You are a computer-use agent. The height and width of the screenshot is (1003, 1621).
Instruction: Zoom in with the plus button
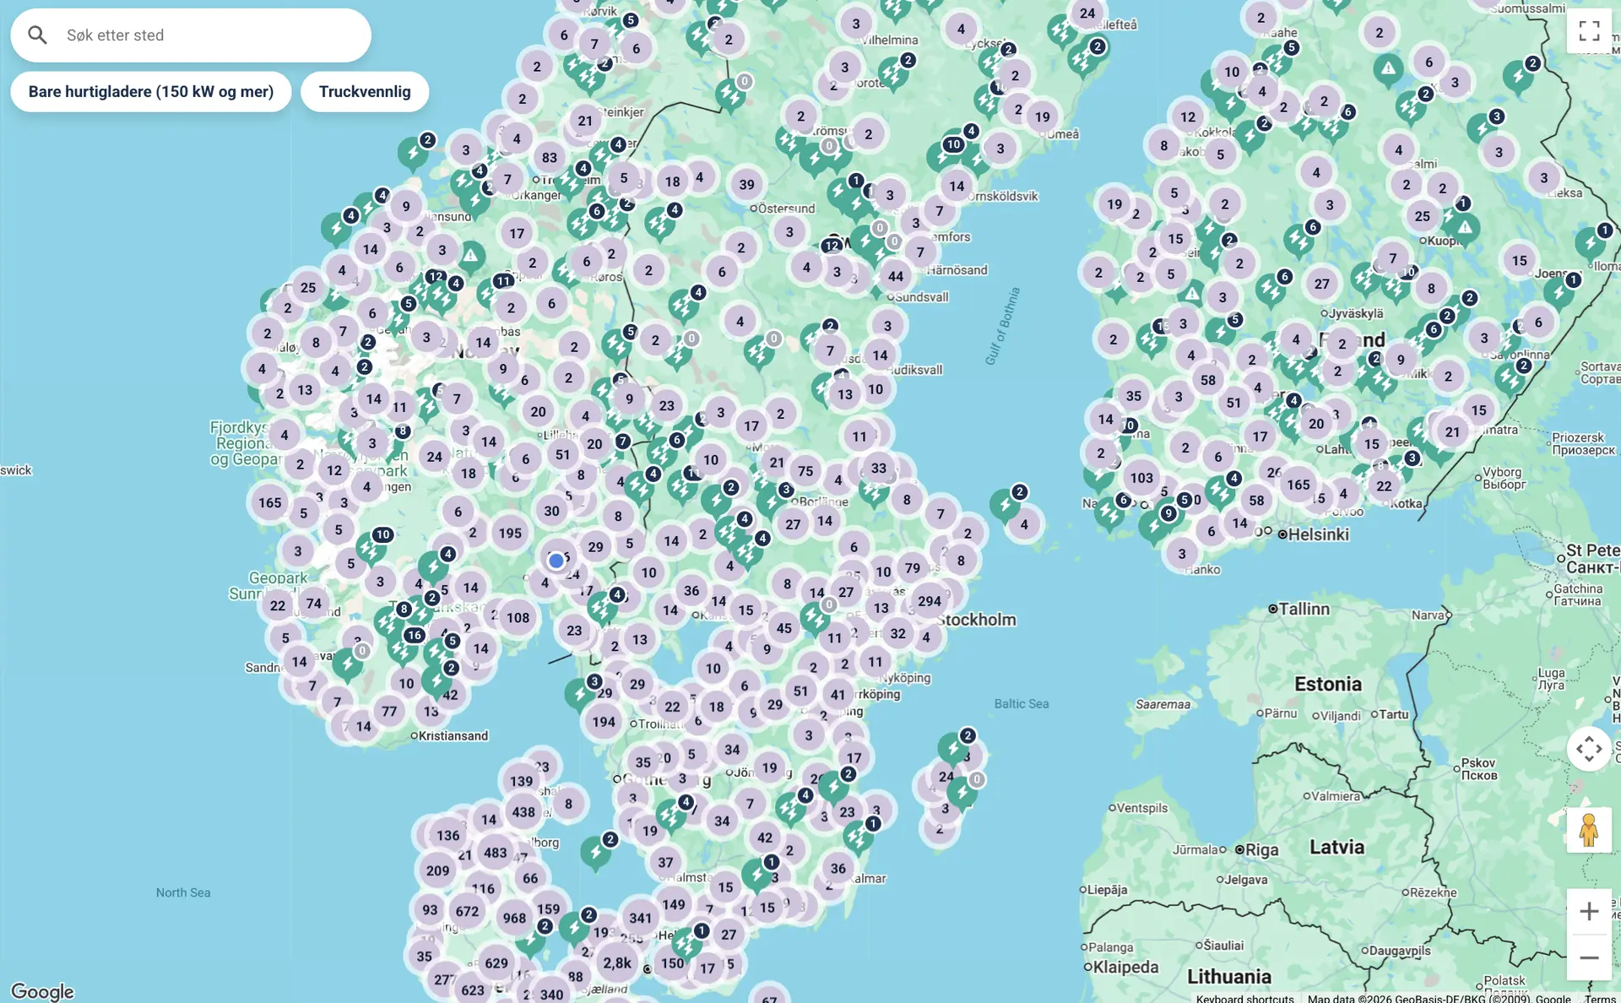pos(1589,911)
